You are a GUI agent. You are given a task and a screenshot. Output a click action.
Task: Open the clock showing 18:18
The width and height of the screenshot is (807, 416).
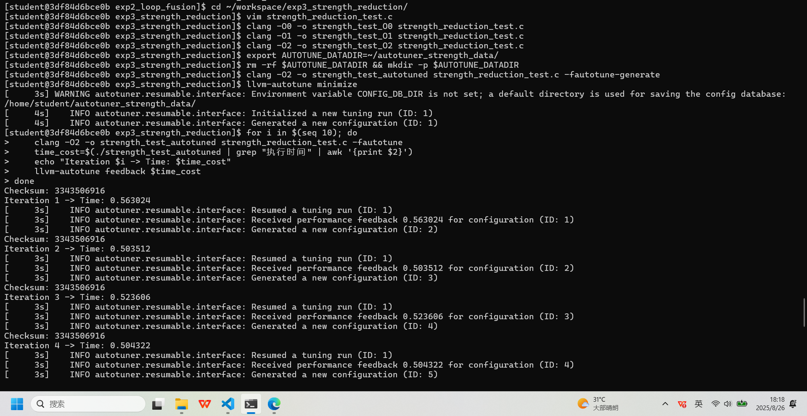(x=770, y=404)
